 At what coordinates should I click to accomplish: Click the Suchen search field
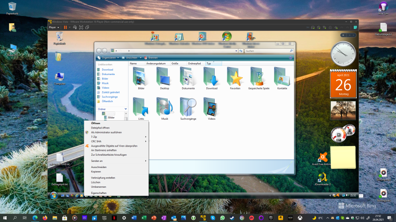click(x=269, y=51)
